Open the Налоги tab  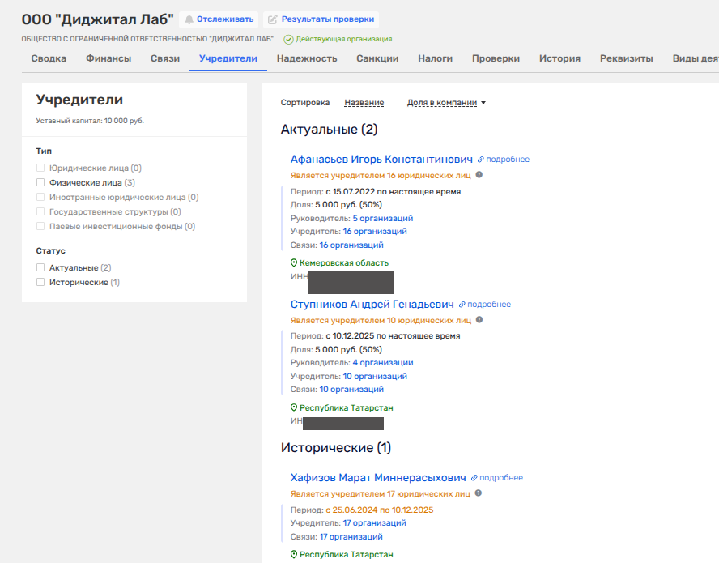coord(435,58)
